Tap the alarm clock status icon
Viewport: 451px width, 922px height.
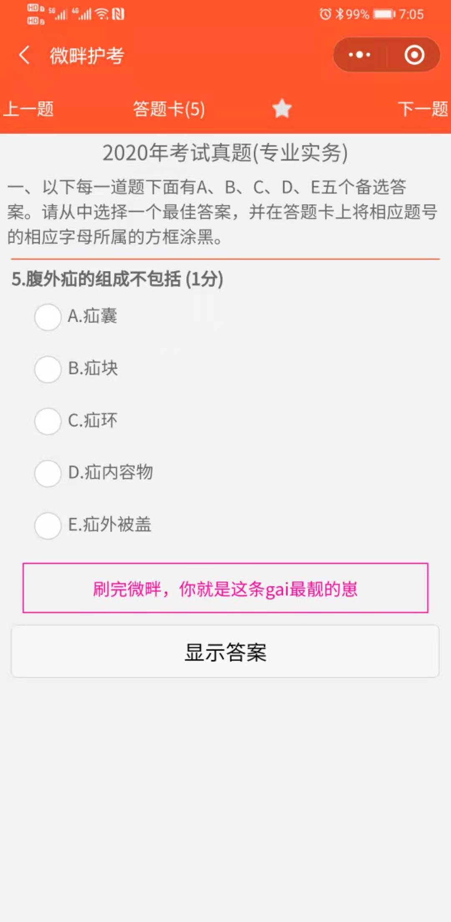(325, 14)
